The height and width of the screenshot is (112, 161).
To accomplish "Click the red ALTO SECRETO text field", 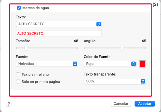I will 59,33.
